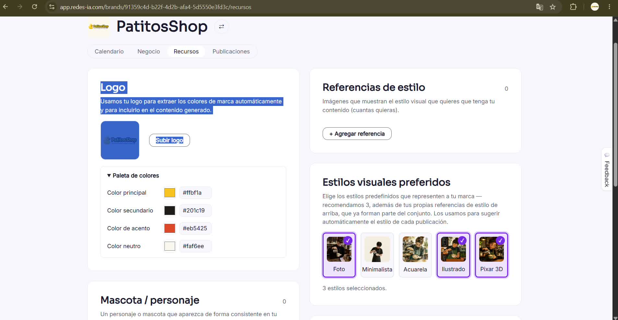Viewport: 618px width, 320px height.
Task: Click the browser forward arrow
Action: [20, 7]
